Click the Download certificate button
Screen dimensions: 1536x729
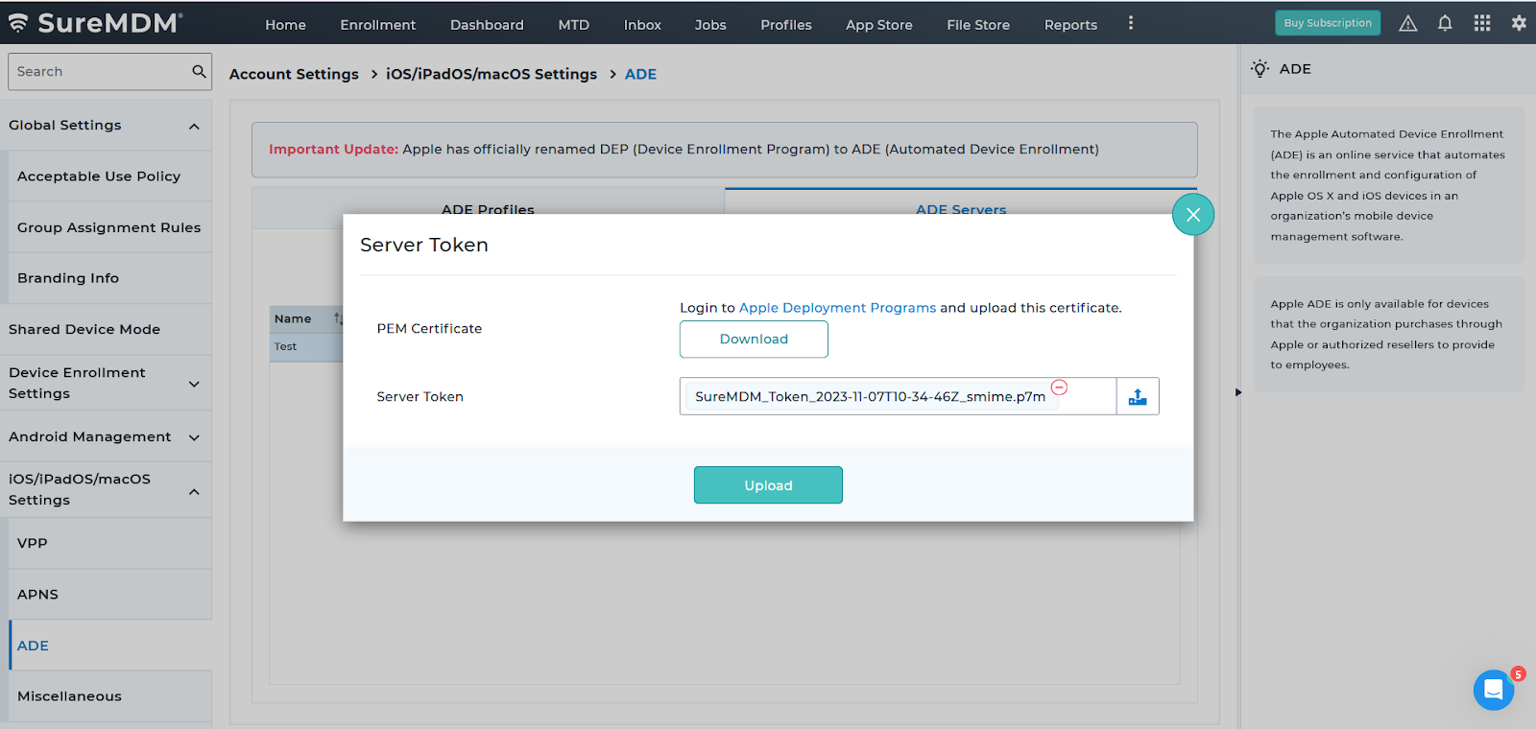[x=754, y=340]
